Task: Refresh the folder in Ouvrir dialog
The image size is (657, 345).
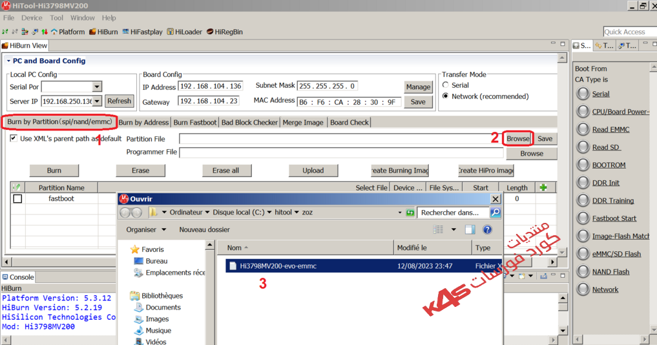Action: coord(410,213)
